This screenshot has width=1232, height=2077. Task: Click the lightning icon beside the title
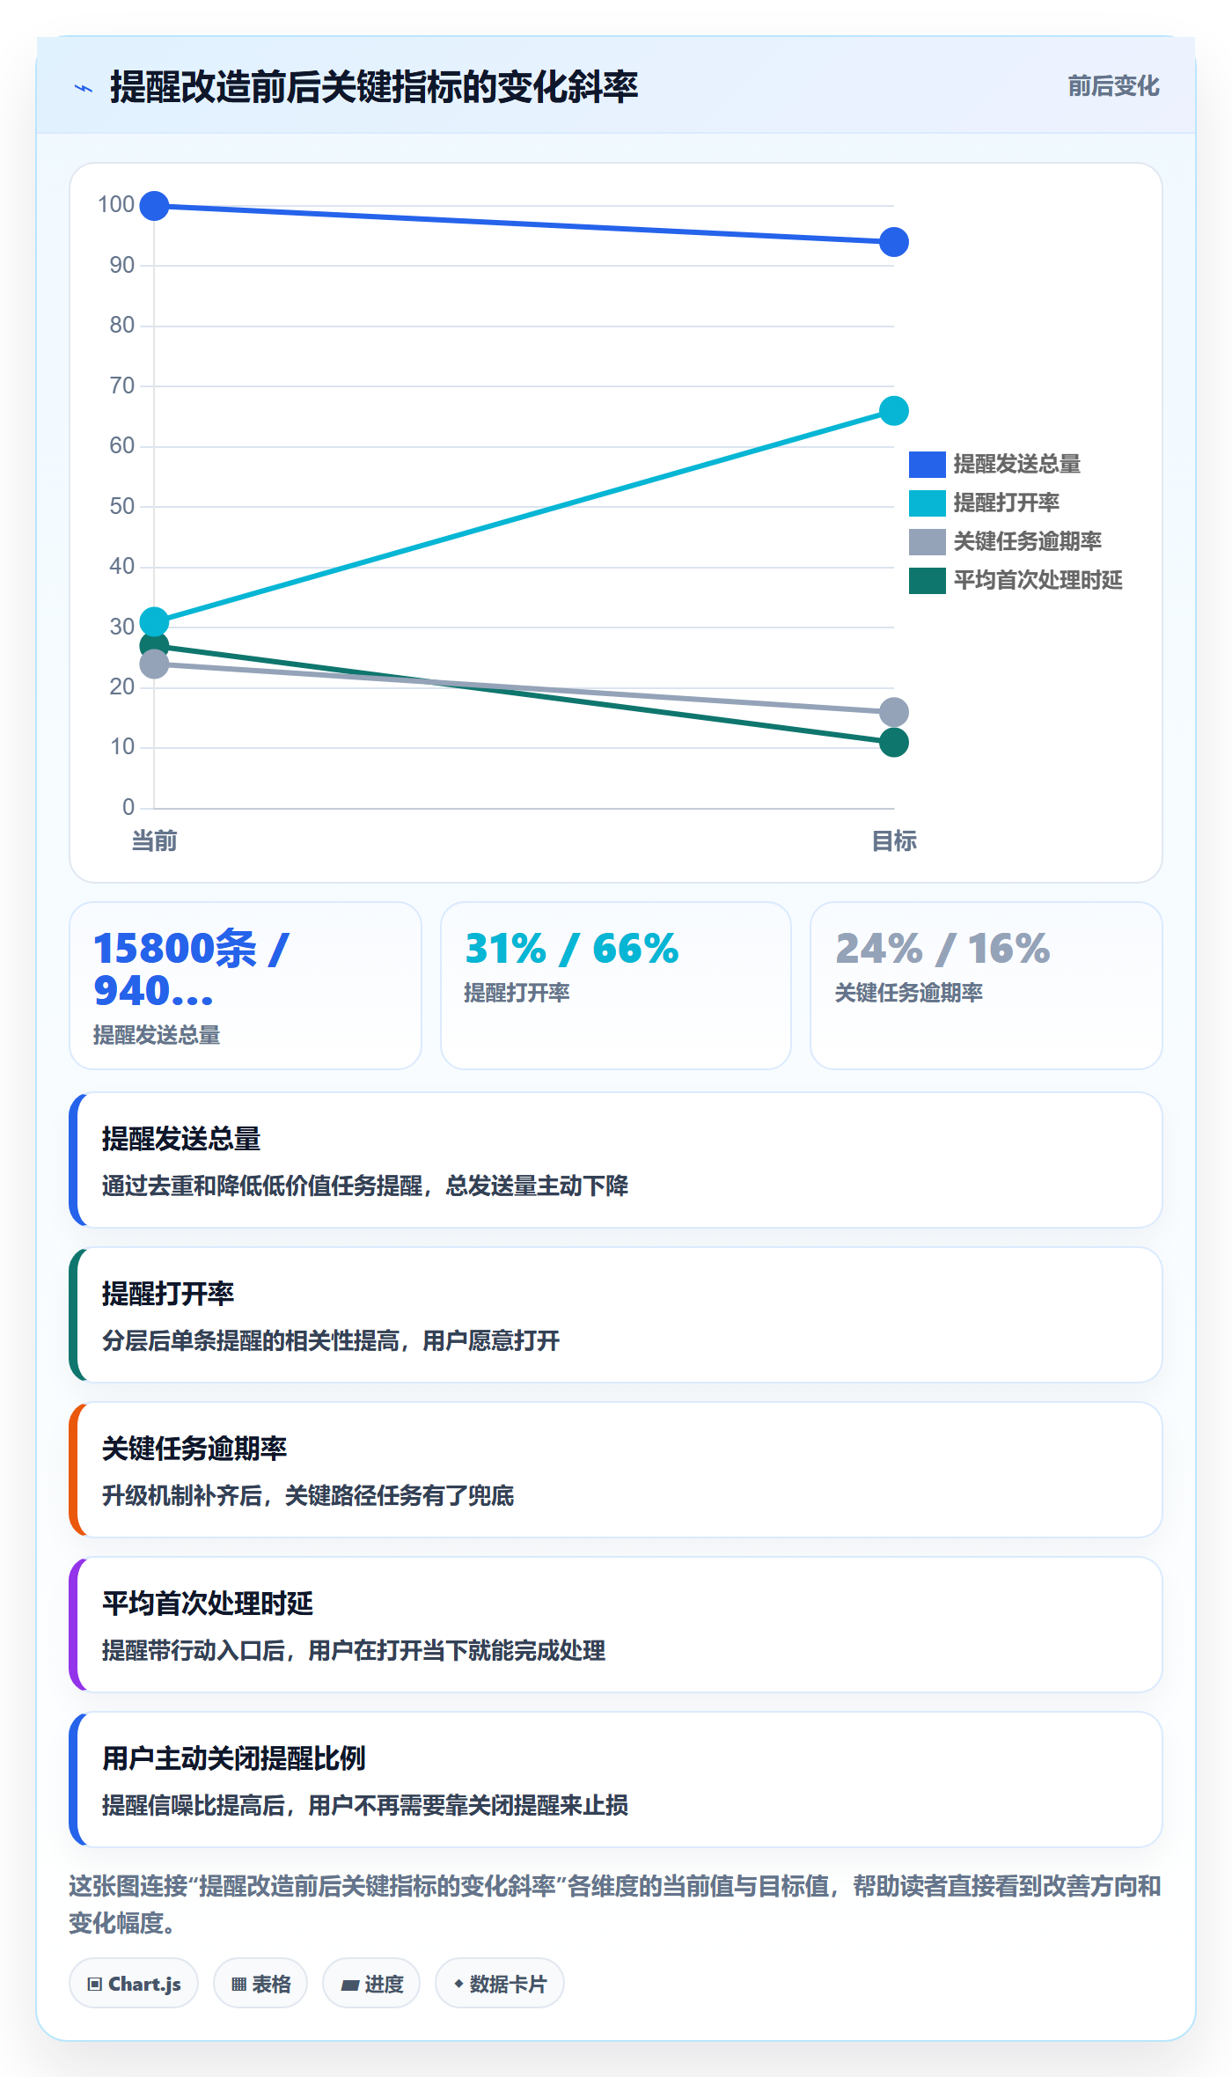click(x=84, y=88)
